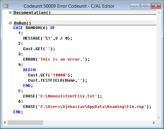Click the vertical scrollbar up arrow

tap(159, 12)
